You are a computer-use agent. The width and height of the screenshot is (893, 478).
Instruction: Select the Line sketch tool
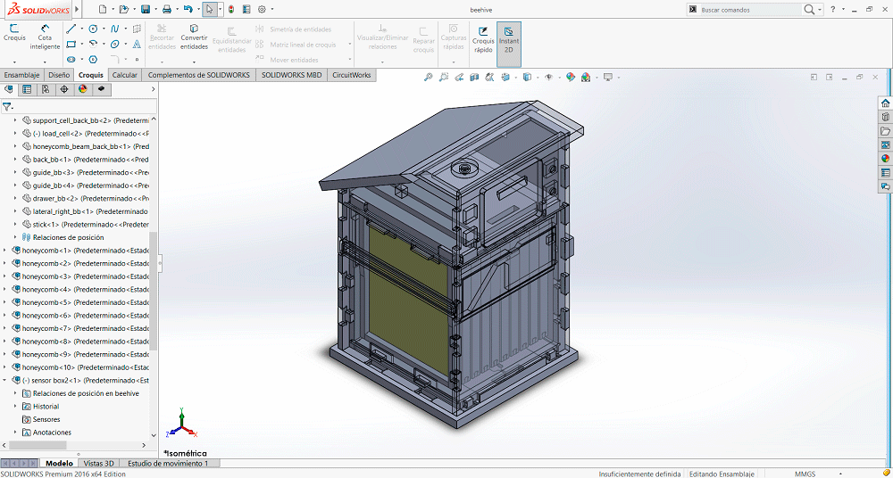tap(71, 29)
